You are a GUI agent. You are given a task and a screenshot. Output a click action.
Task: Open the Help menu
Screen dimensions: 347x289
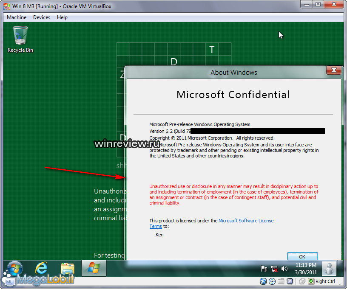62,17
